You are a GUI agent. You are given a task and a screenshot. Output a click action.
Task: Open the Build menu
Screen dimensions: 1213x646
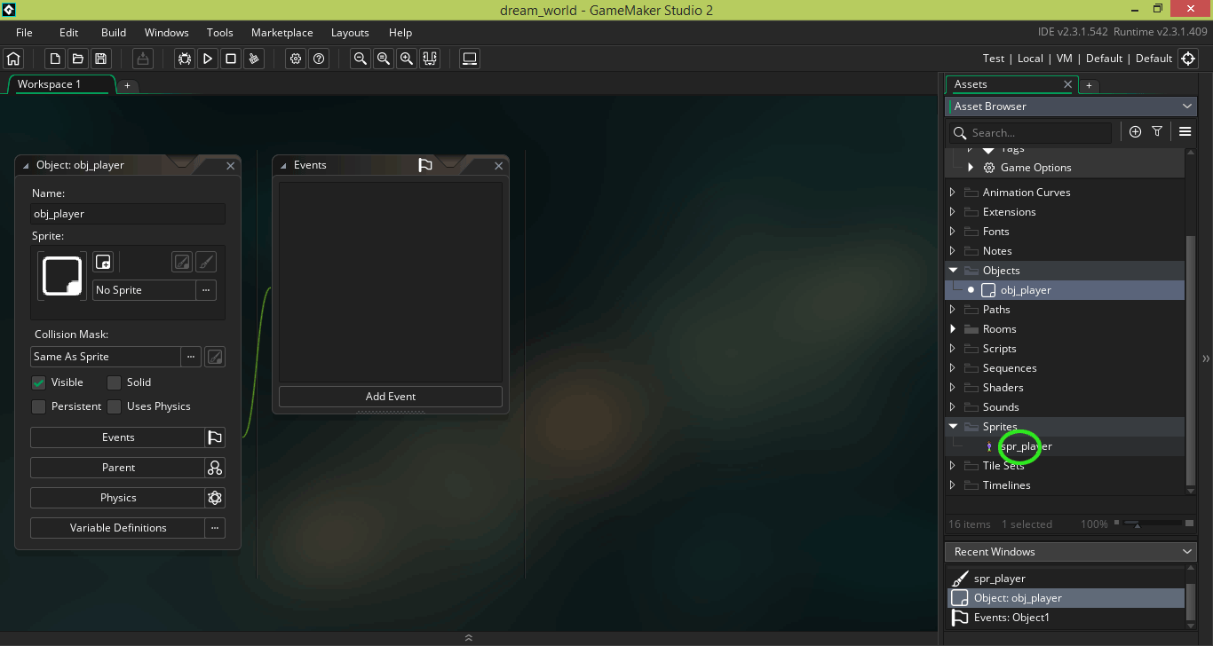coord(114,33)
